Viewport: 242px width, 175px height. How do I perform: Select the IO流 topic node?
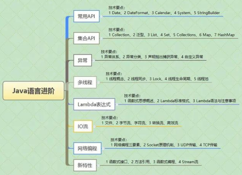(x=83, y=126)
